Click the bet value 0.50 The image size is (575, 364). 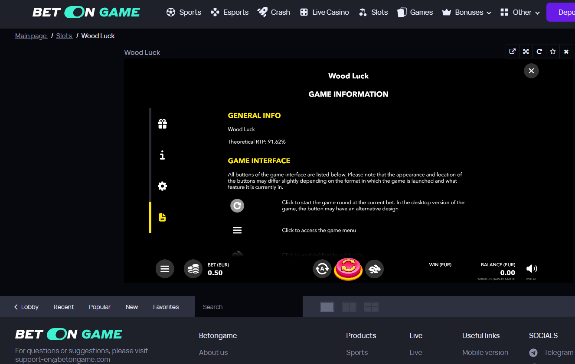pos(215,273)
